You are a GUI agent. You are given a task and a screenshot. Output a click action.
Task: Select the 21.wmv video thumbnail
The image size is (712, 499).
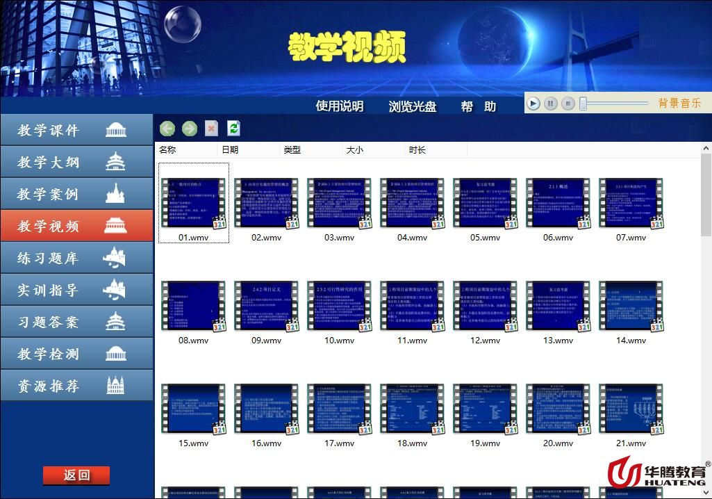(x=631, y=409)
